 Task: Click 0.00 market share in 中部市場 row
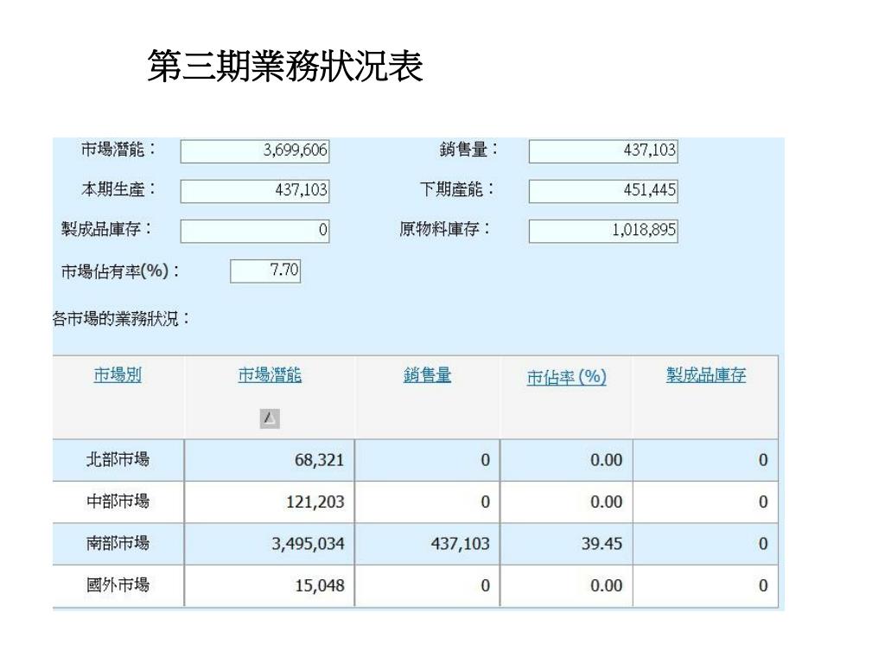pos(567,502)
